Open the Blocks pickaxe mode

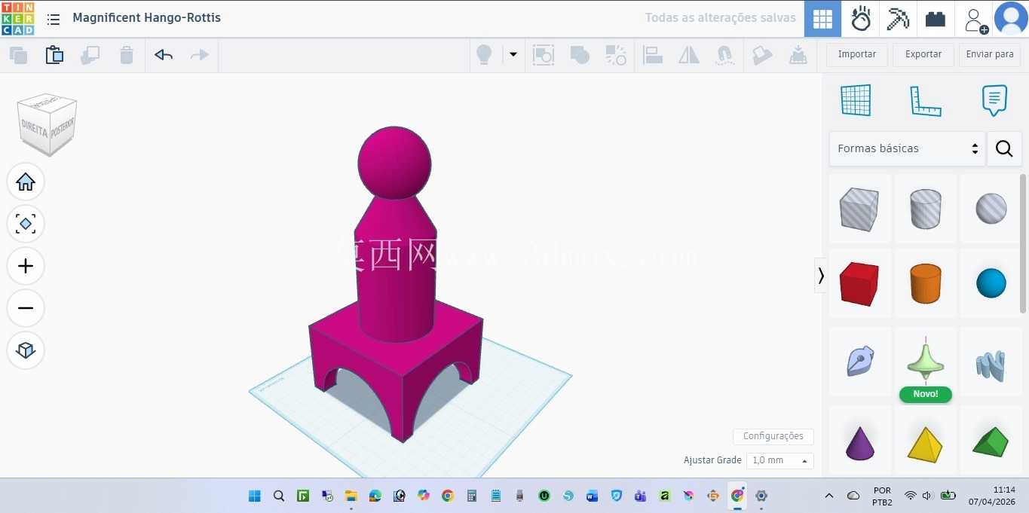pos(898,19)
